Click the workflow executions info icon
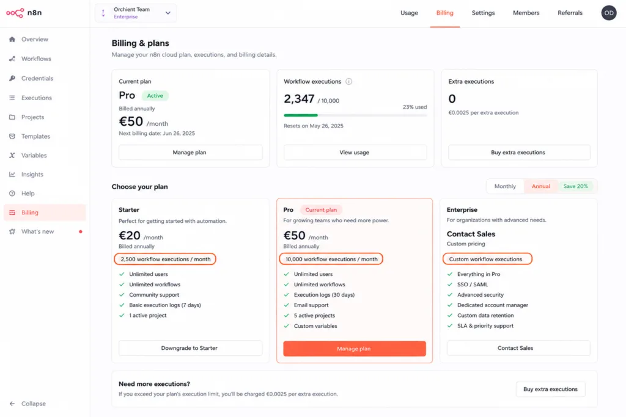The height and width of the screenshot is (417, 626). pyautogui.click(x=349, y=81)
